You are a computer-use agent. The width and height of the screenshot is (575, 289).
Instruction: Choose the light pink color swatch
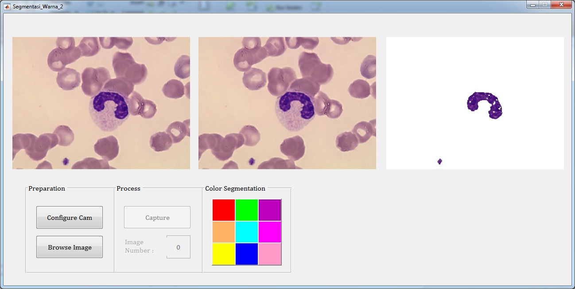coord(270,254)
